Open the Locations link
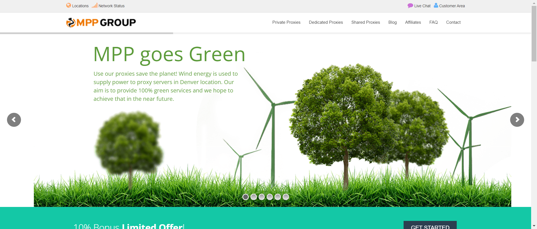Screen dimensions: 537x229 click(80, 6)
